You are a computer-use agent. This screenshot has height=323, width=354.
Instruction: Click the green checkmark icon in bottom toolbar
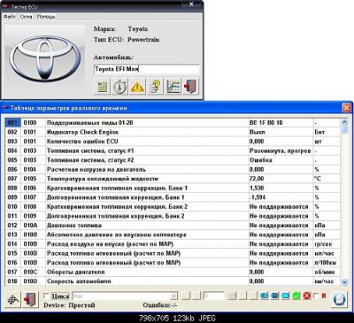click(296, 296)
